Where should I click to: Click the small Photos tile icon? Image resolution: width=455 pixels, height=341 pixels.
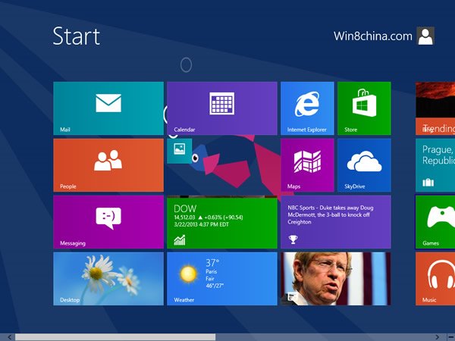coord(179,149)
